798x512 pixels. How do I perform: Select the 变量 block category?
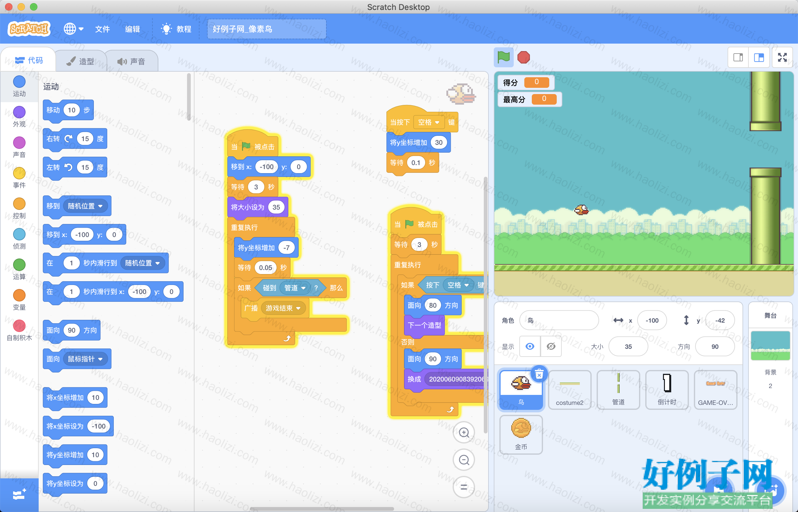click(19, 300)
